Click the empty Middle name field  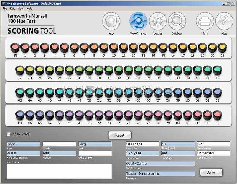pyautogui.click(x=59, y=144)
